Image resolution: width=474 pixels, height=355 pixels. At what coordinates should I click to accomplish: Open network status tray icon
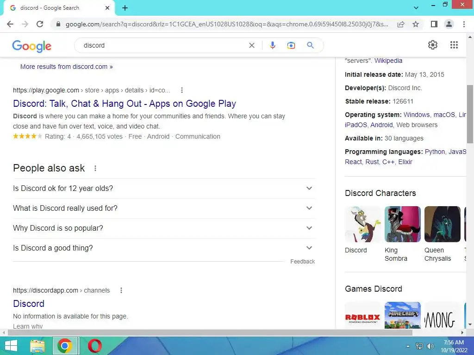pyautogui.click(x=419, y=346)
